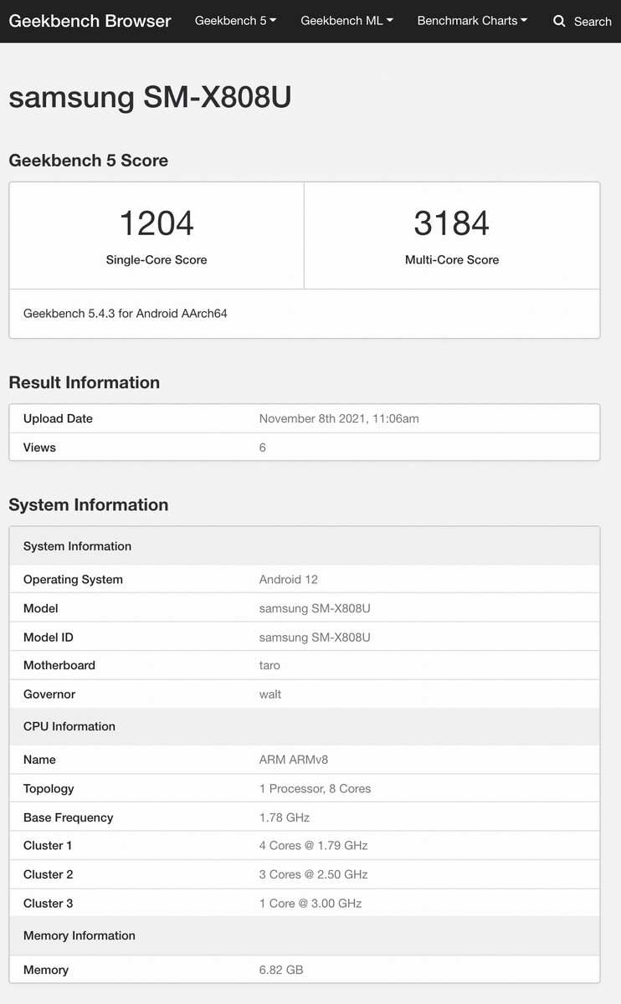This screenshot has width=621, height=1004.
Task: Click the 1204 single-core score value
Action: pos(157,223)
